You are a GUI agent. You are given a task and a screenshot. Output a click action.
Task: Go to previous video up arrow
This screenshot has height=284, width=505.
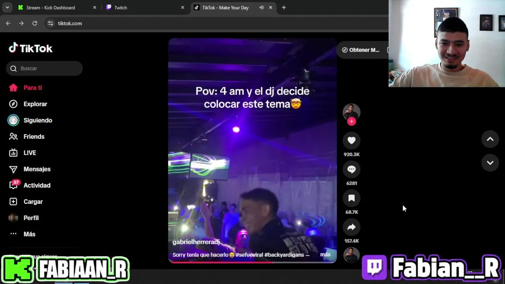coord(490,139)
